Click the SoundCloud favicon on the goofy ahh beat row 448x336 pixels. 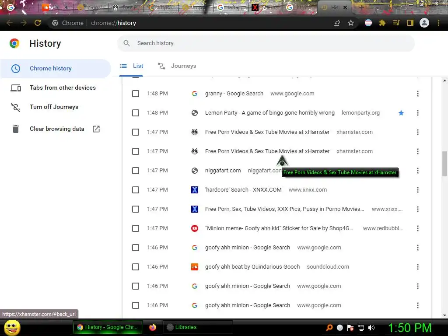point(195,267)
